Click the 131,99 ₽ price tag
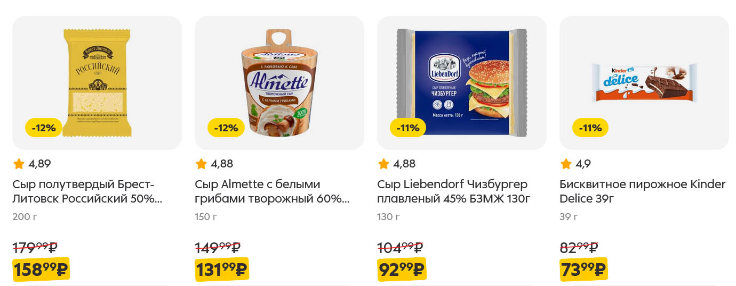Screen dimensions: 736x286 (222, 270)
